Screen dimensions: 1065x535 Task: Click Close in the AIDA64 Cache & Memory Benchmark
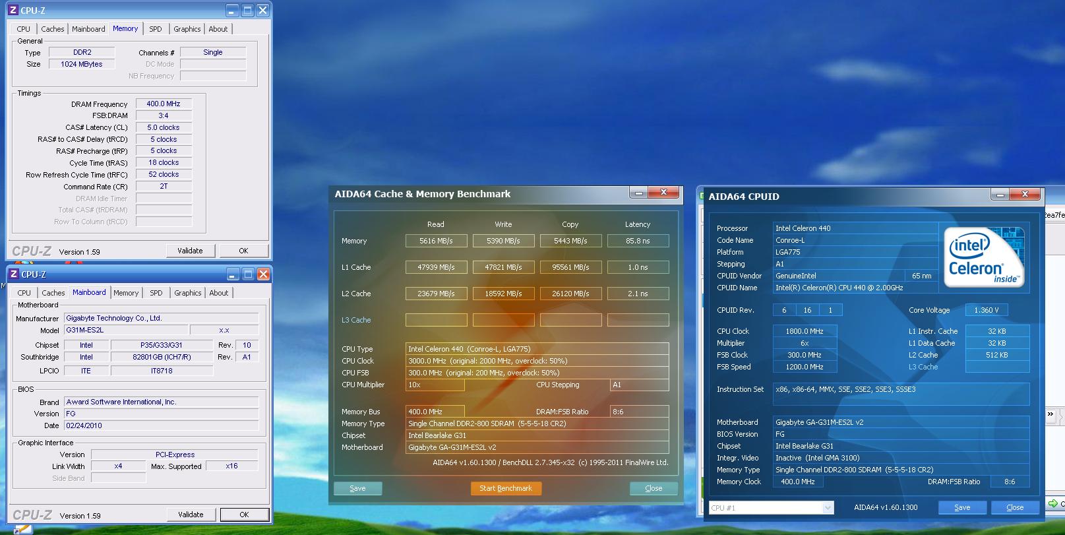coord(654,488)
